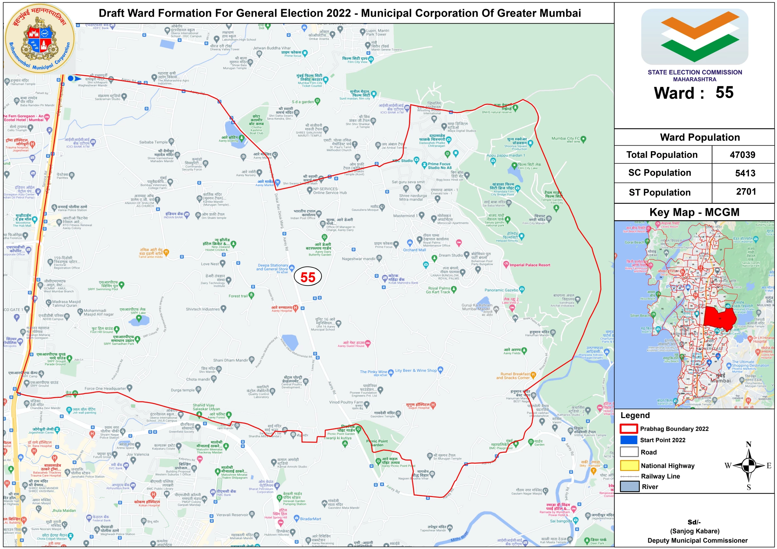777x549 pixels.
Task: Select the Royal Palms Go Kart Track pin
Action: pos(454,289)
